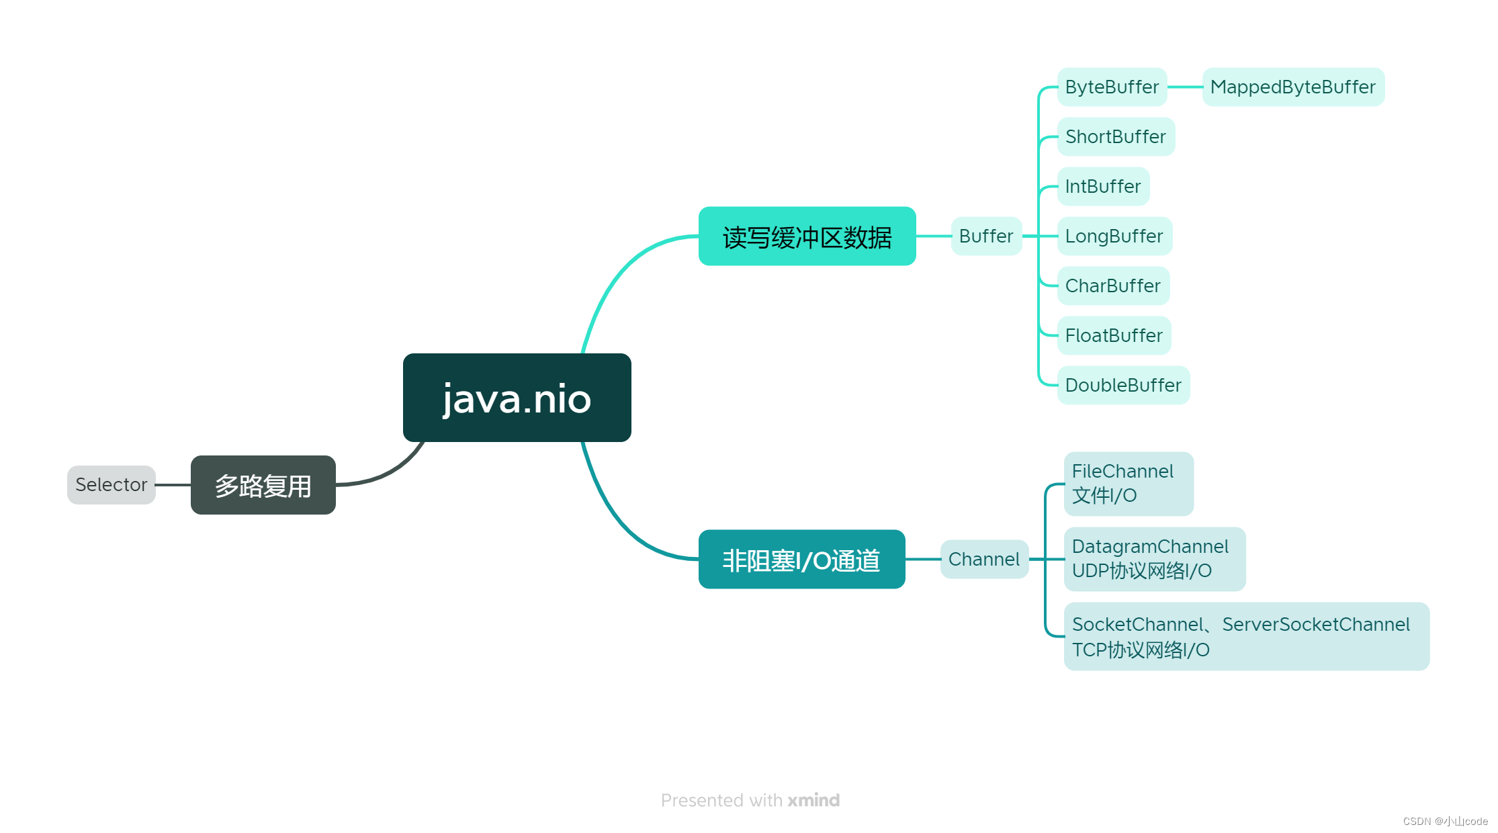The image size is (1498, 833).
Task: Select the 非阻塞I/O通道 branch node
Action: point(801,560)
